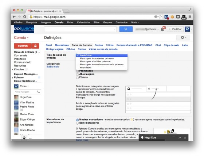Choose Mensagens não lidas primeiro
This screenshot has width=204, height=156.
pos(102,62)
